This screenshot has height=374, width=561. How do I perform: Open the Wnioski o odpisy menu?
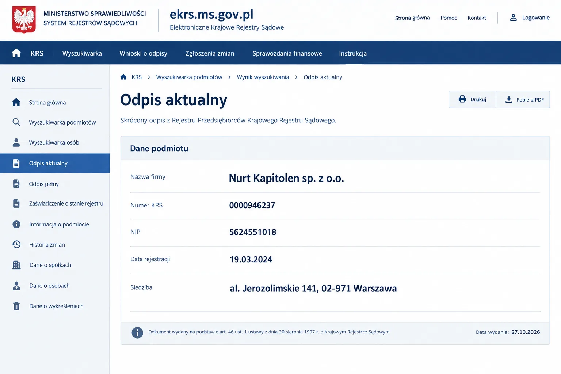(x=143, y=53)
